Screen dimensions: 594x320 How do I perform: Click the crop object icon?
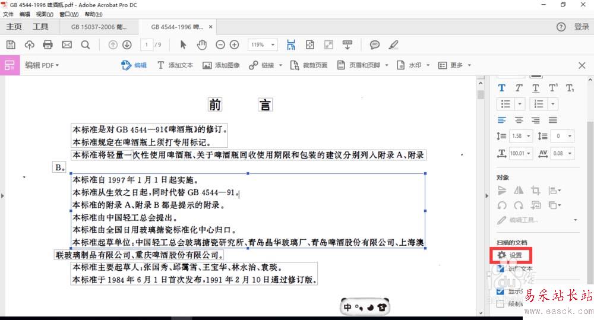[x=535, y=190]
